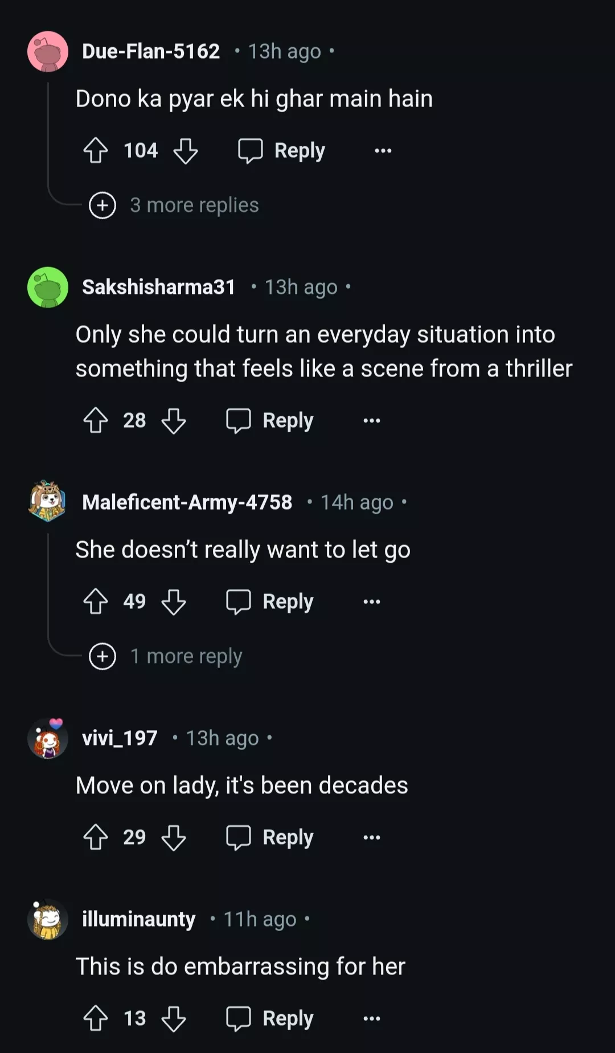Downvote vivi_197's comment

tap(174, 838)
